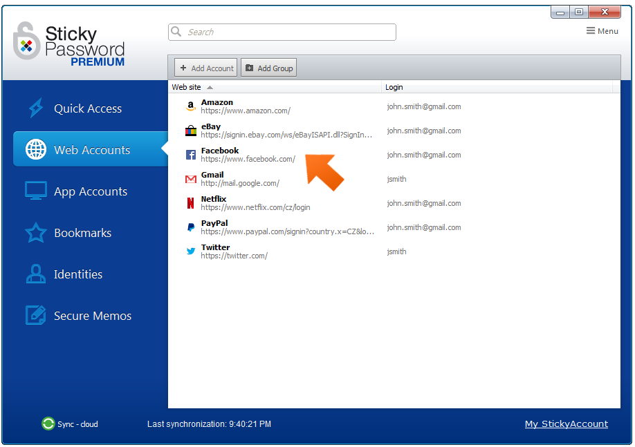Click the eBay shopping bag favicon
This screenshot has height=447, width=635.
point(191,131)
